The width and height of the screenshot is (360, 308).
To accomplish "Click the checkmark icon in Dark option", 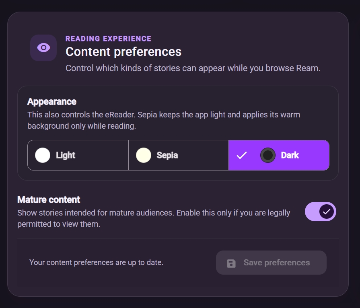I will (x=242, y=155).
